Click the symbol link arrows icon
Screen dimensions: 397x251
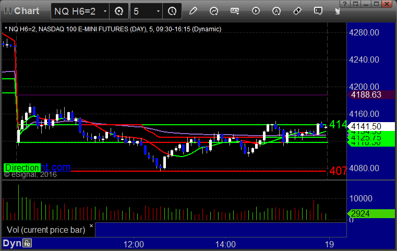(x=297, y=10)
